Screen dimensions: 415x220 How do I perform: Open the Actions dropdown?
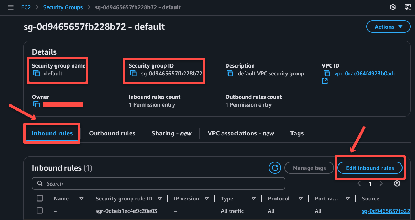click(x=388, y=26)
